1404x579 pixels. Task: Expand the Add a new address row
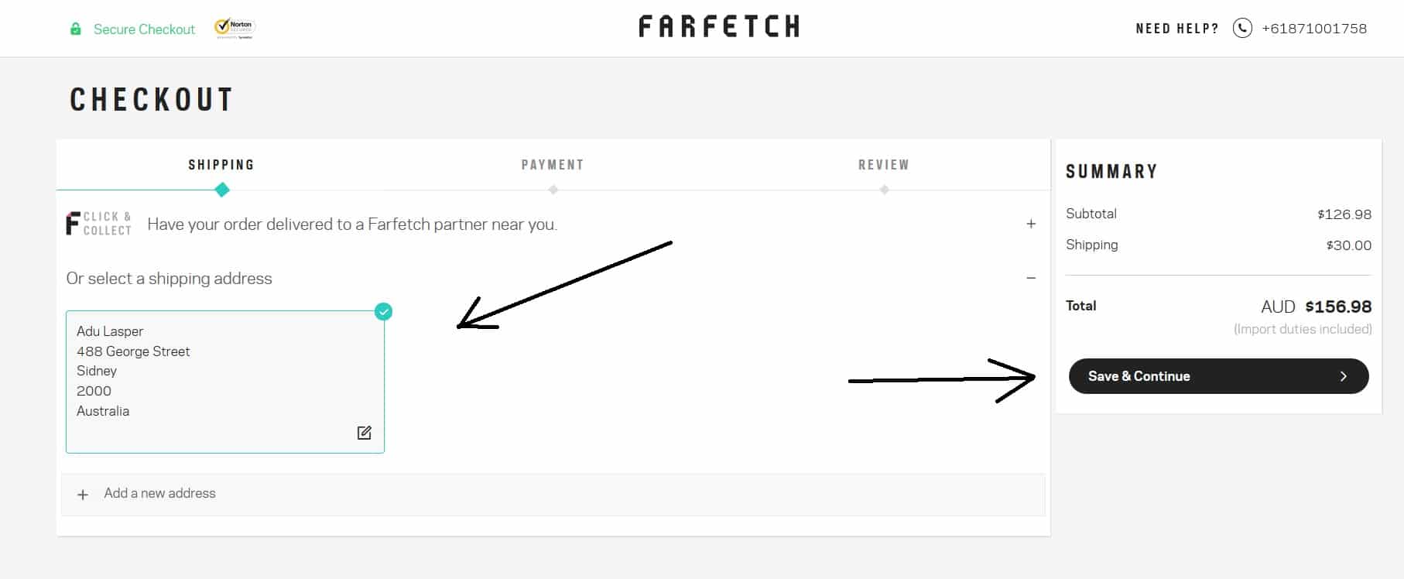(553, 495)
